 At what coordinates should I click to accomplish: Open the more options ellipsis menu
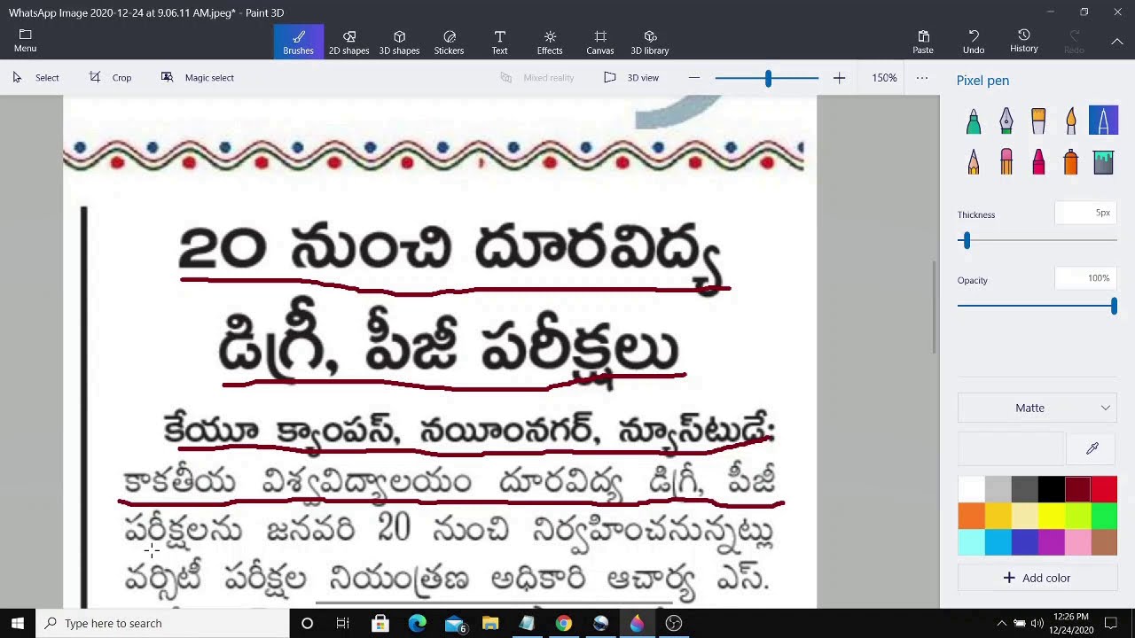click(922, 78)
